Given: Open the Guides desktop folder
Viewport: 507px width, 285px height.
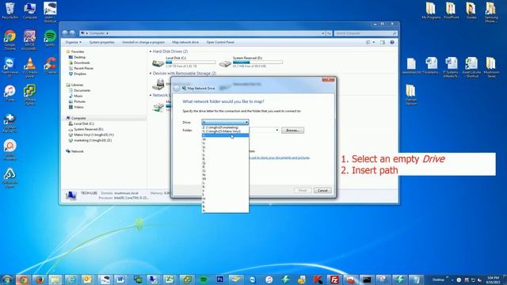Looking at the screenshot, I should [471, 10].
